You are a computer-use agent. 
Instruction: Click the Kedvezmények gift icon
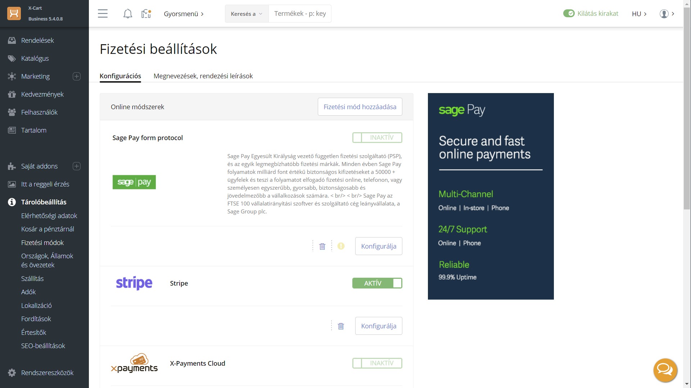point(12,94)
